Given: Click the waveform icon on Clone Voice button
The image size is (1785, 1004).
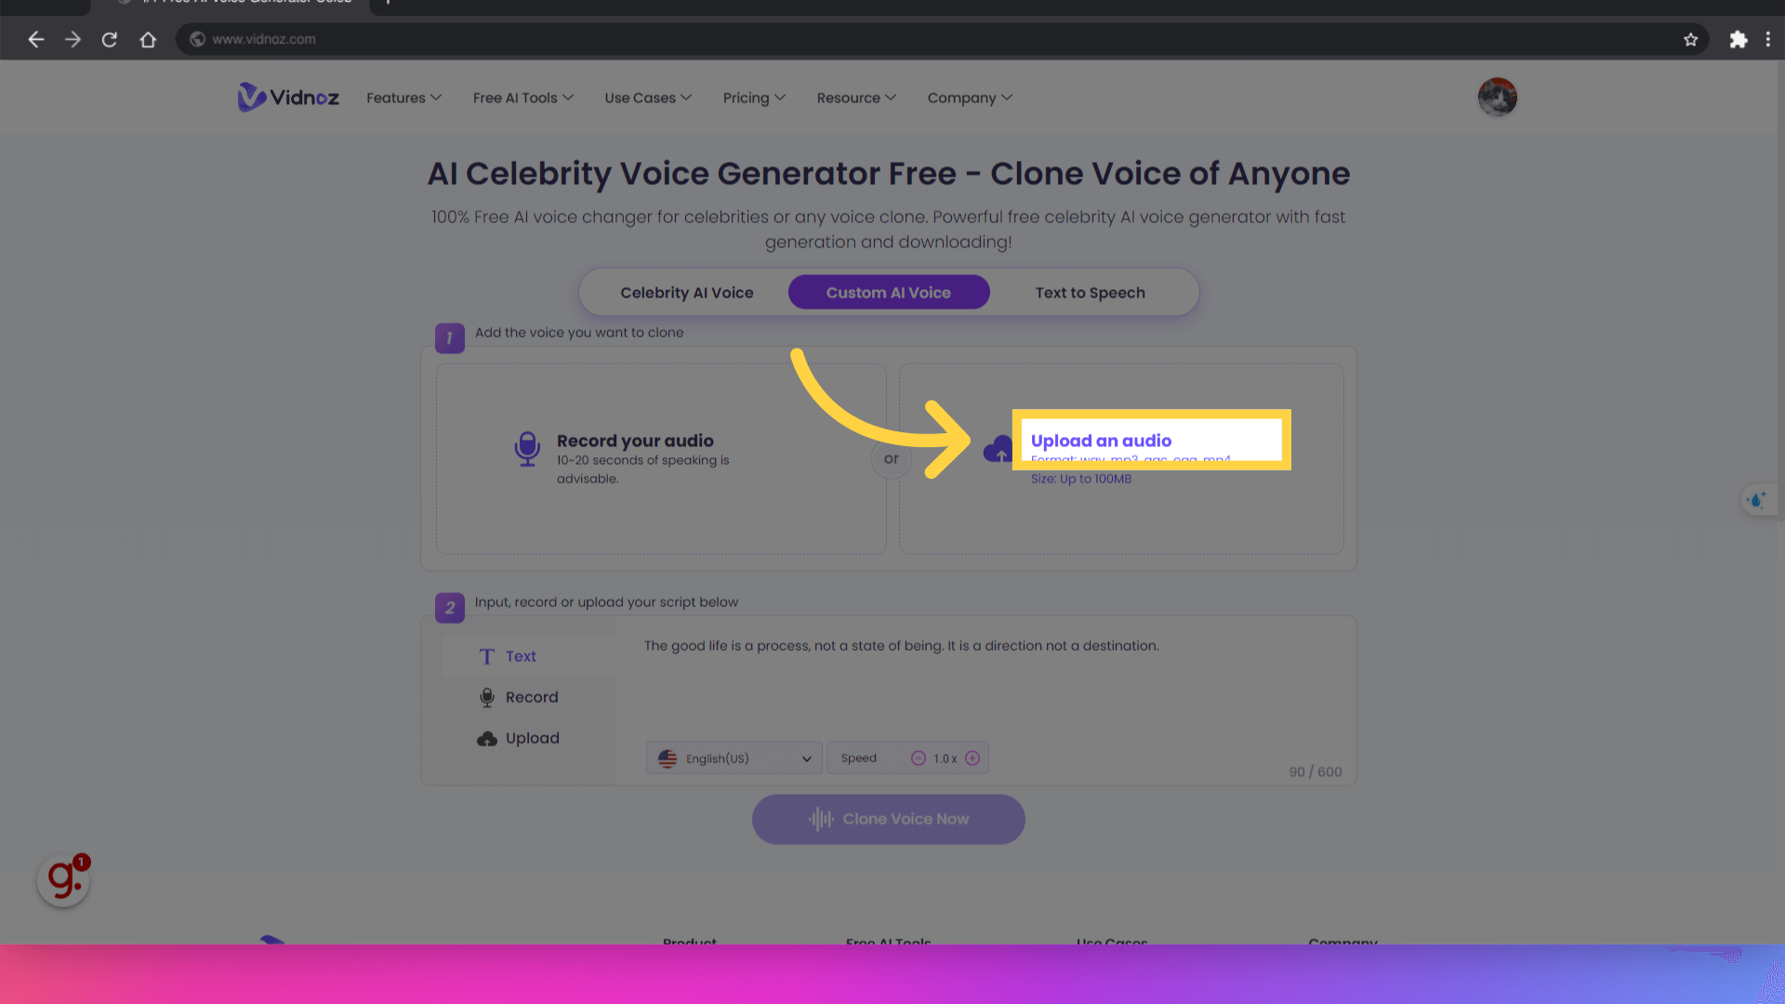Looking at the screenshot, I should pyautogui.click(x=820, y=818).
